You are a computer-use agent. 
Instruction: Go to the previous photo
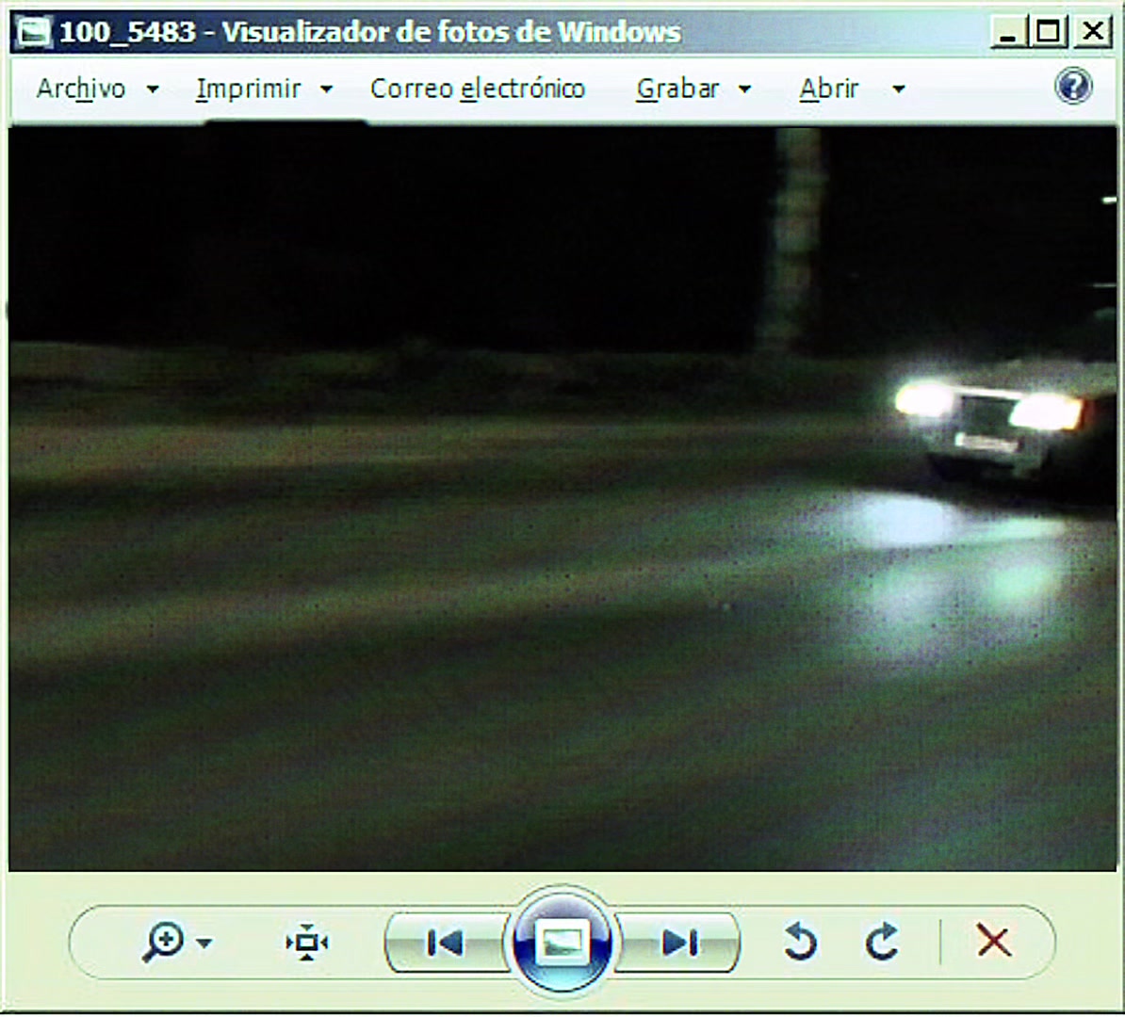click(x=445, y=943)
